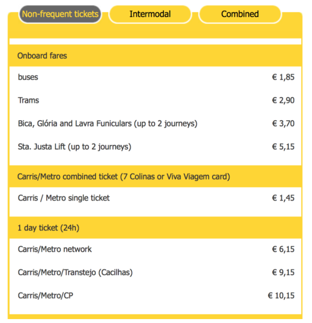Select the Carris/Metro/CP ticket row
Image resolution: width=312 pixels, height=323 pixels.
156,296
